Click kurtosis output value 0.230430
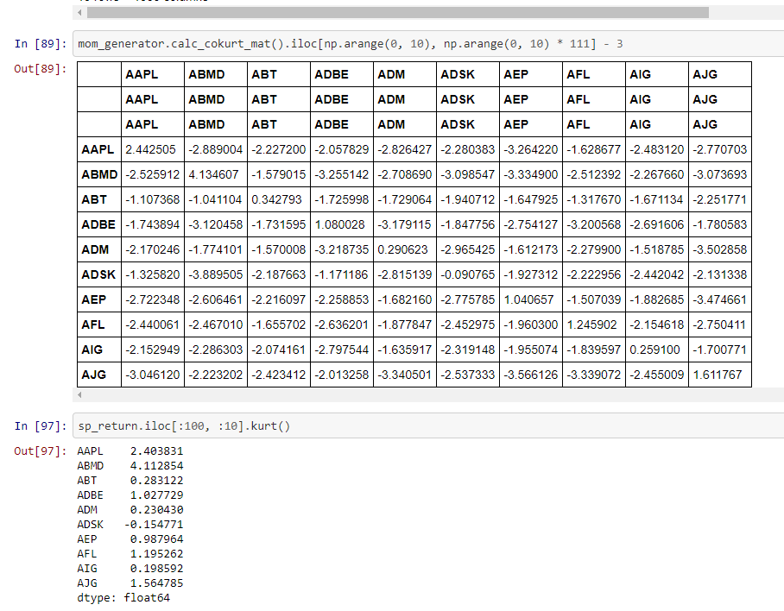 point(156,509)
